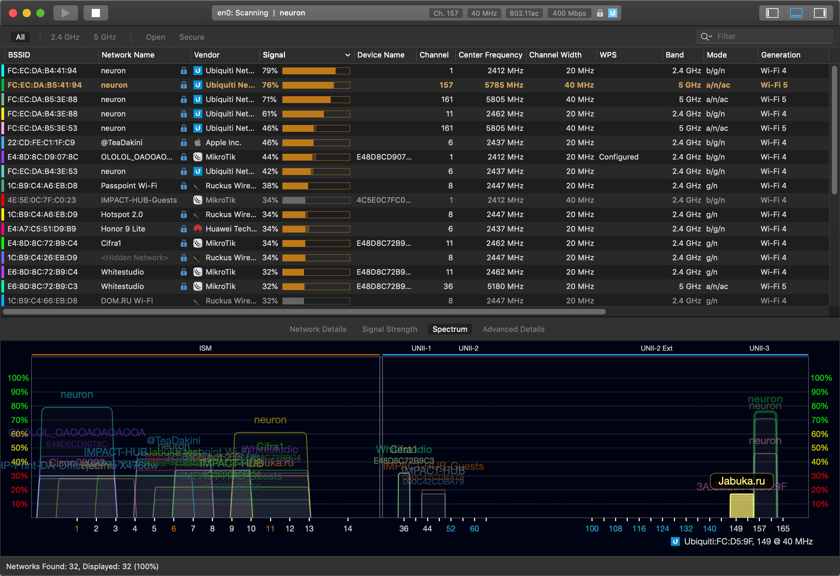Click the Network Name column header
This screenshot has height=576, width=840.
(128, 55)
